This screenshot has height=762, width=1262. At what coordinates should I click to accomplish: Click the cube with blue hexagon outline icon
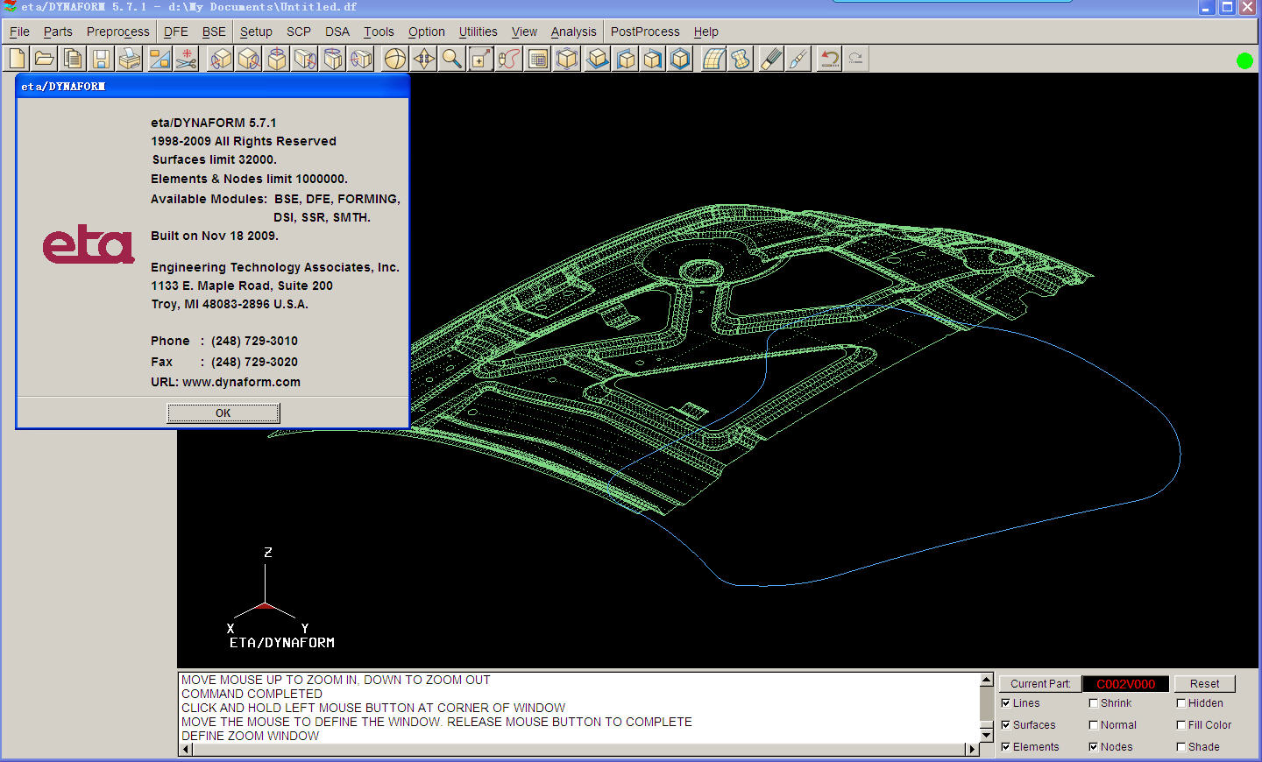pyautogui.click(x=680, y=59)
